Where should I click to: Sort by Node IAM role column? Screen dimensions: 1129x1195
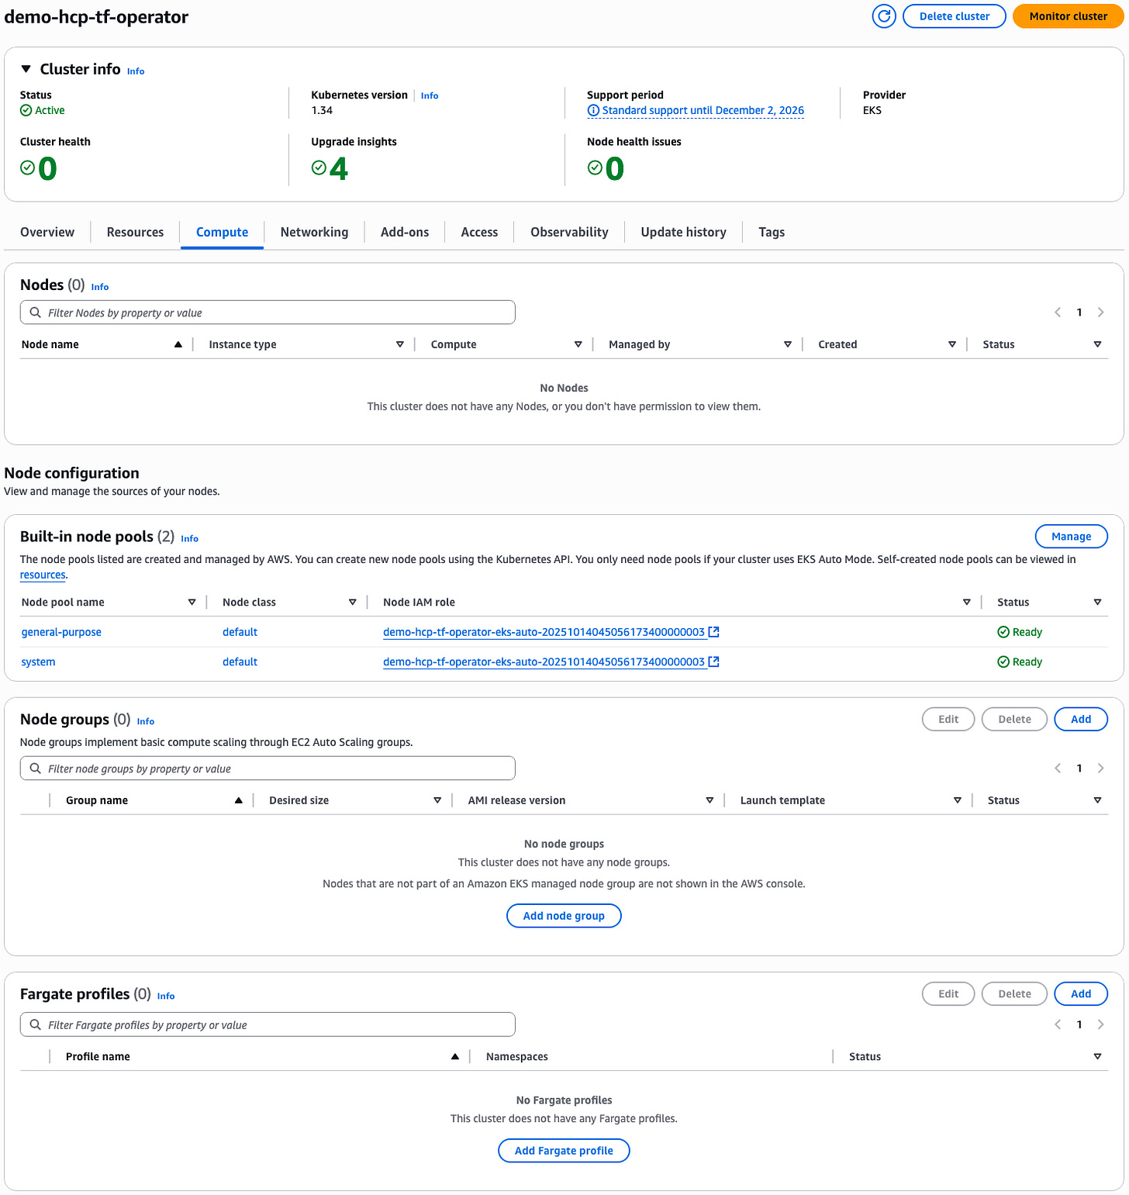coord(967,602)
